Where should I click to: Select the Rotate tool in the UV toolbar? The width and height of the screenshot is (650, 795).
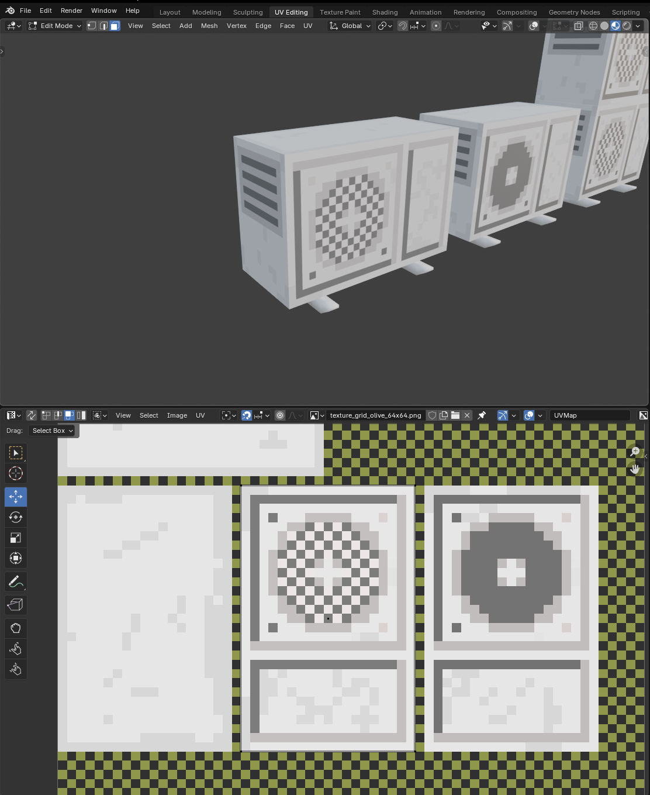tap(16, 517)
